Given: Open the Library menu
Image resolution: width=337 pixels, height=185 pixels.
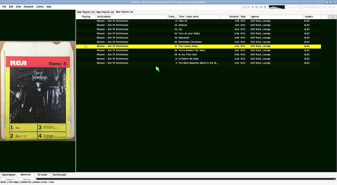Looking at the screenshot, I should pos(40,7).
